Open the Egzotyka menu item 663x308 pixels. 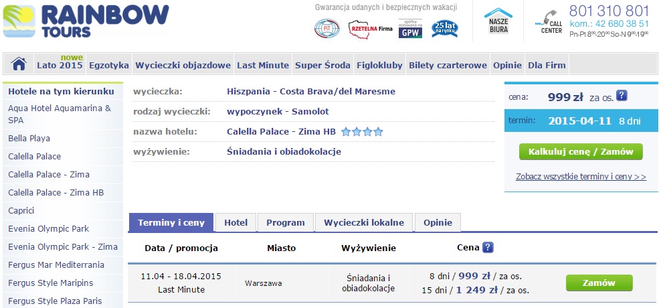tap(108, 65)
